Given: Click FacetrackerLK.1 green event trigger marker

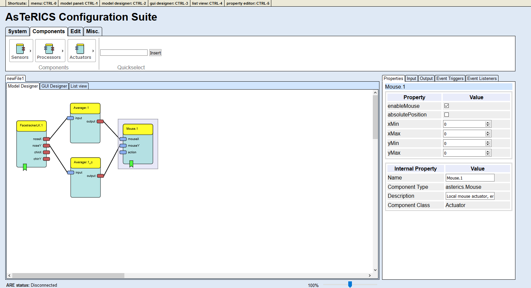Looking at the screenshot, I should (x=25, y=167).
